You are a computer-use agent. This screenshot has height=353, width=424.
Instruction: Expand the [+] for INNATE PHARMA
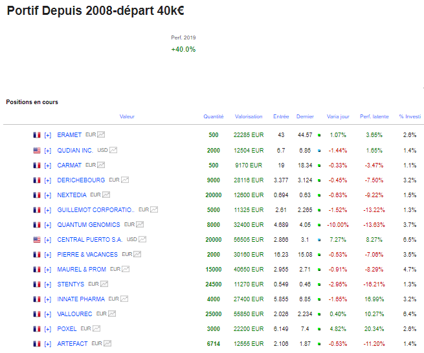pyautogui.click(x=48, y=299)
